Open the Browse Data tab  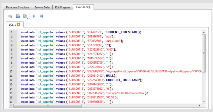(42, 7)
